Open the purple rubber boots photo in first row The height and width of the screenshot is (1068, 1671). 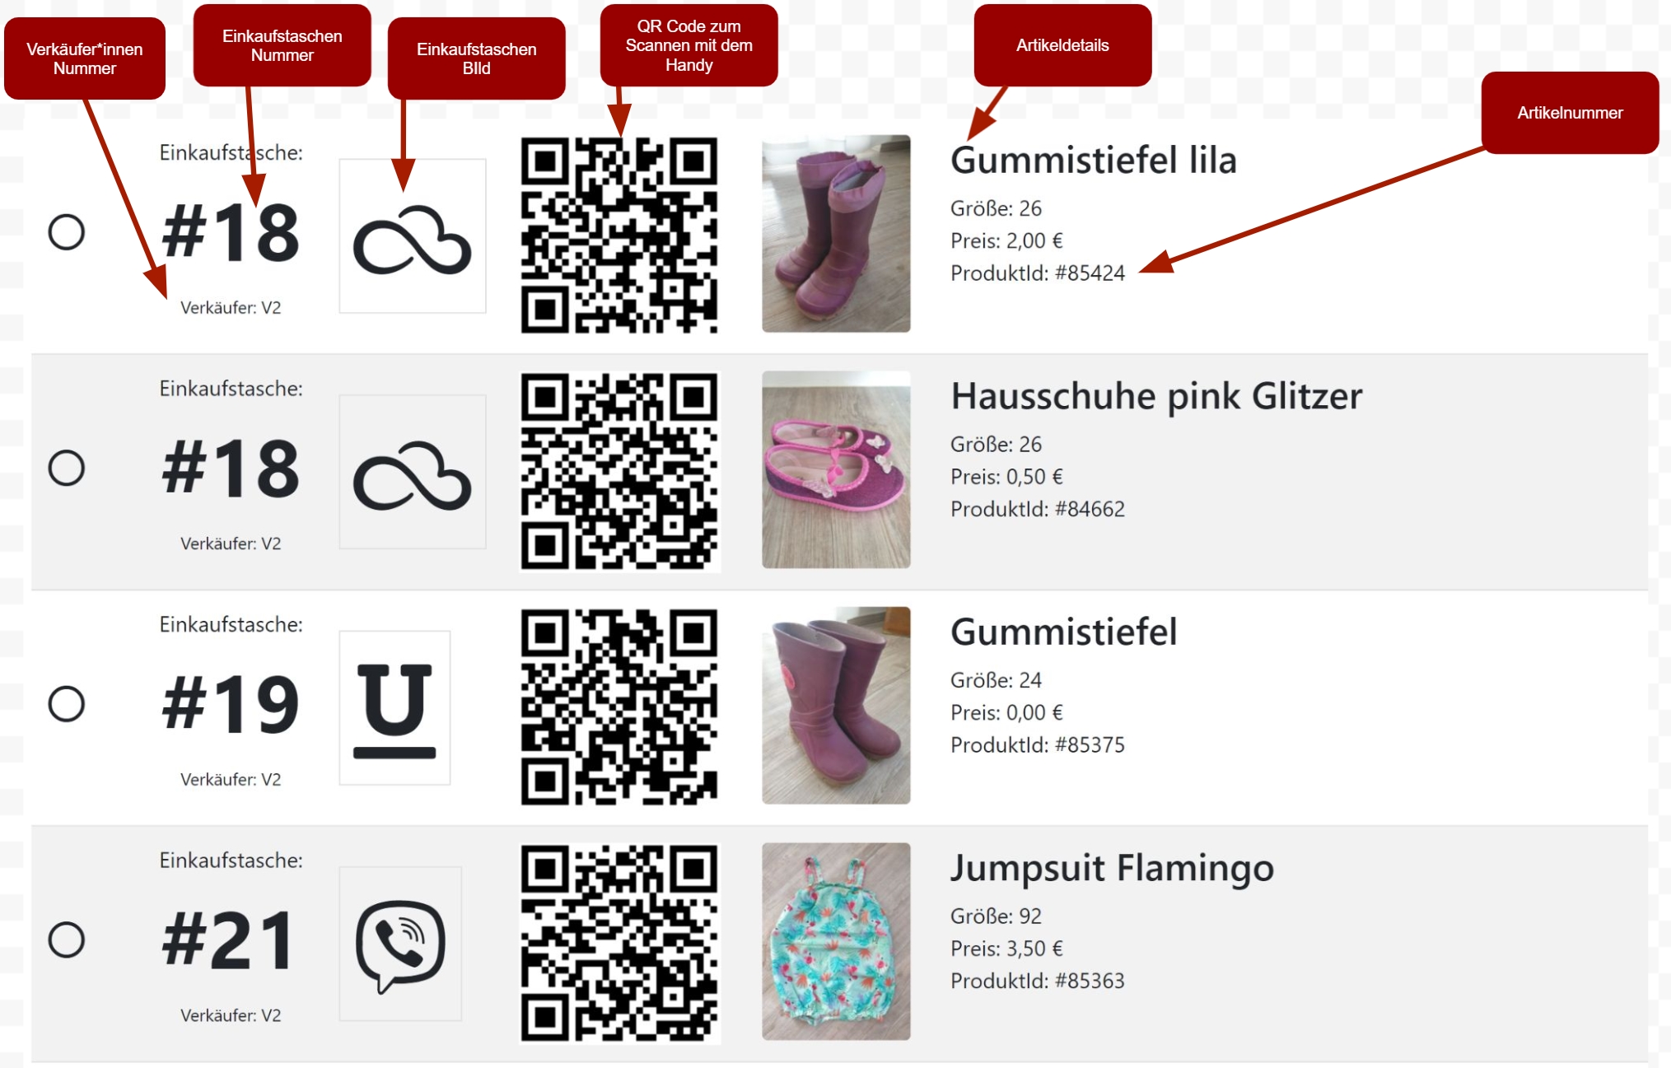(836, 234)
